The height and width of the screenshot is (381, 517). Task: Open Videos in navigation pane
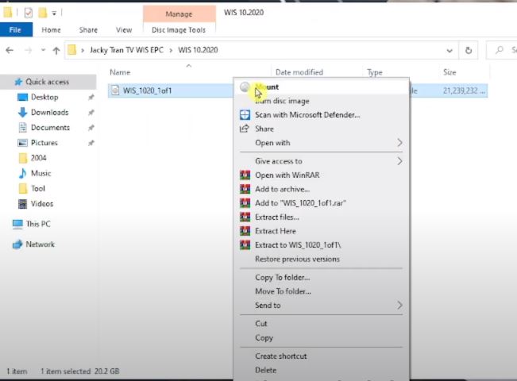(x=42, y=204)
